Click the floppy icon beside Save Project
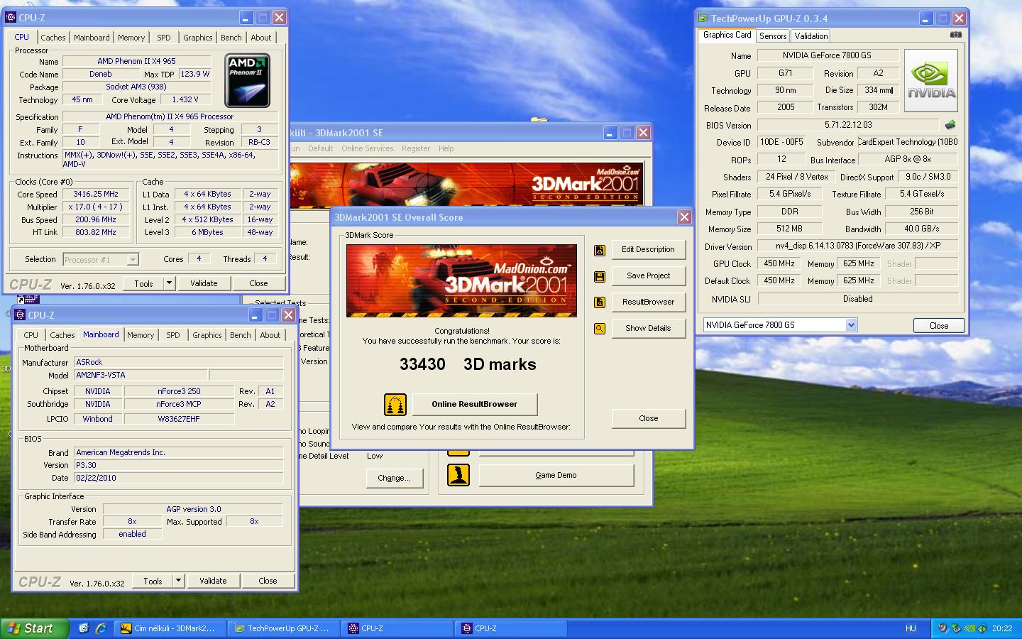This screenshot has width=1022, height=639. pyautogui.click(x=600, y=276)
